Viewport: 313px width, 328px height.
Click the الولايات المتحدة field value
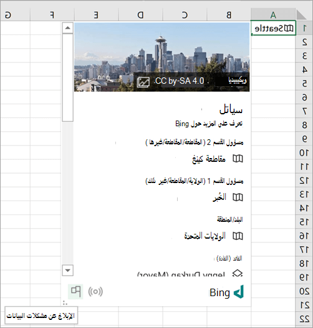(x=205, y=236)
